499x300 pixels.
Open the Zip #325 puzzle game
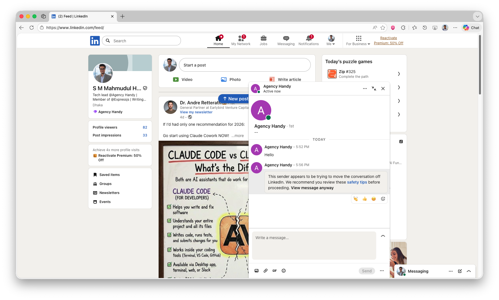pos(364,74)
